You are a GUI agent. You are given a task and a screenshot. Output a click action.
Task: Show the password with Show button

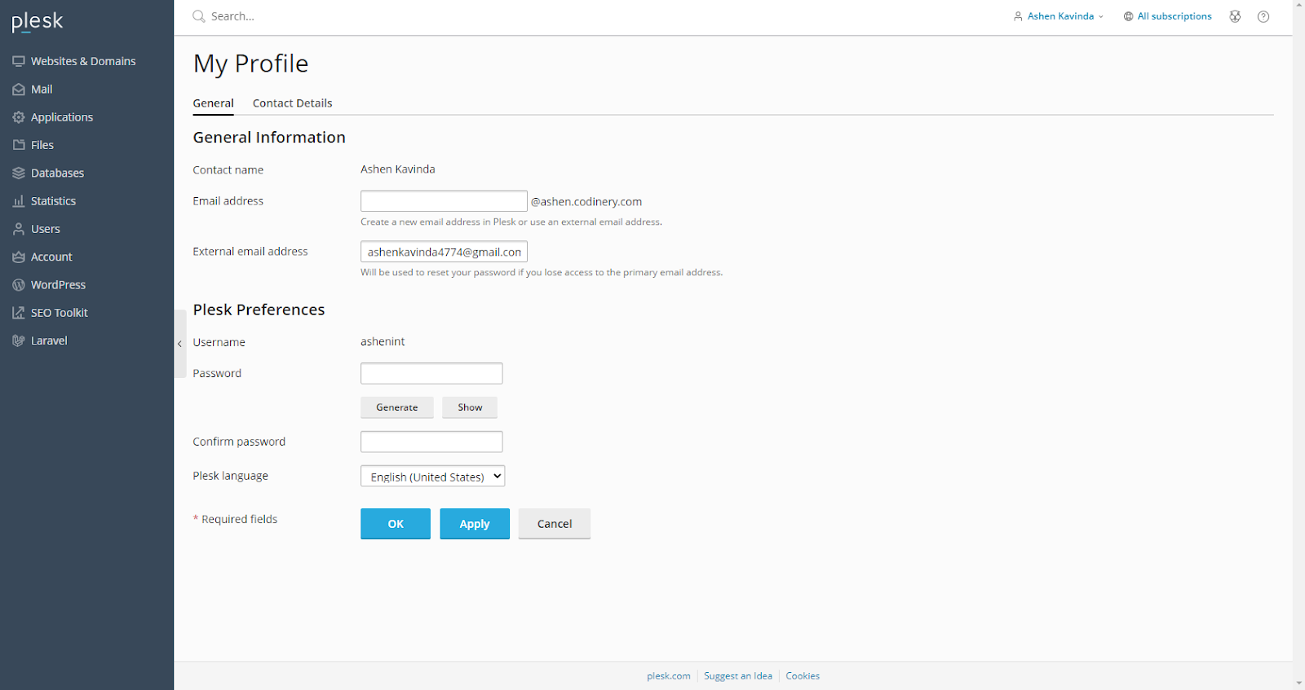(x=469, y=407)
